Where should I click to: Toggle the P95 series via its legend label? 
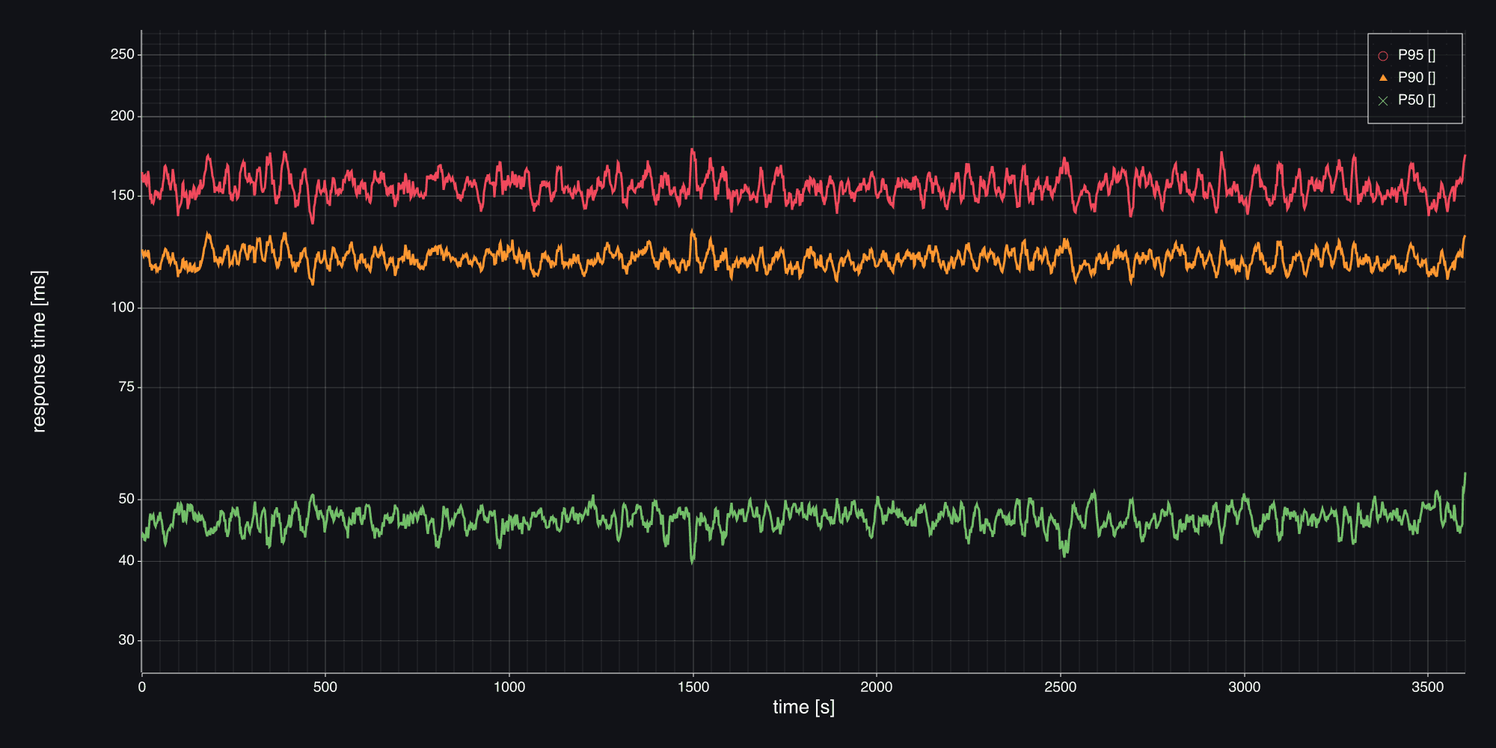click(x=1416, y=55)
